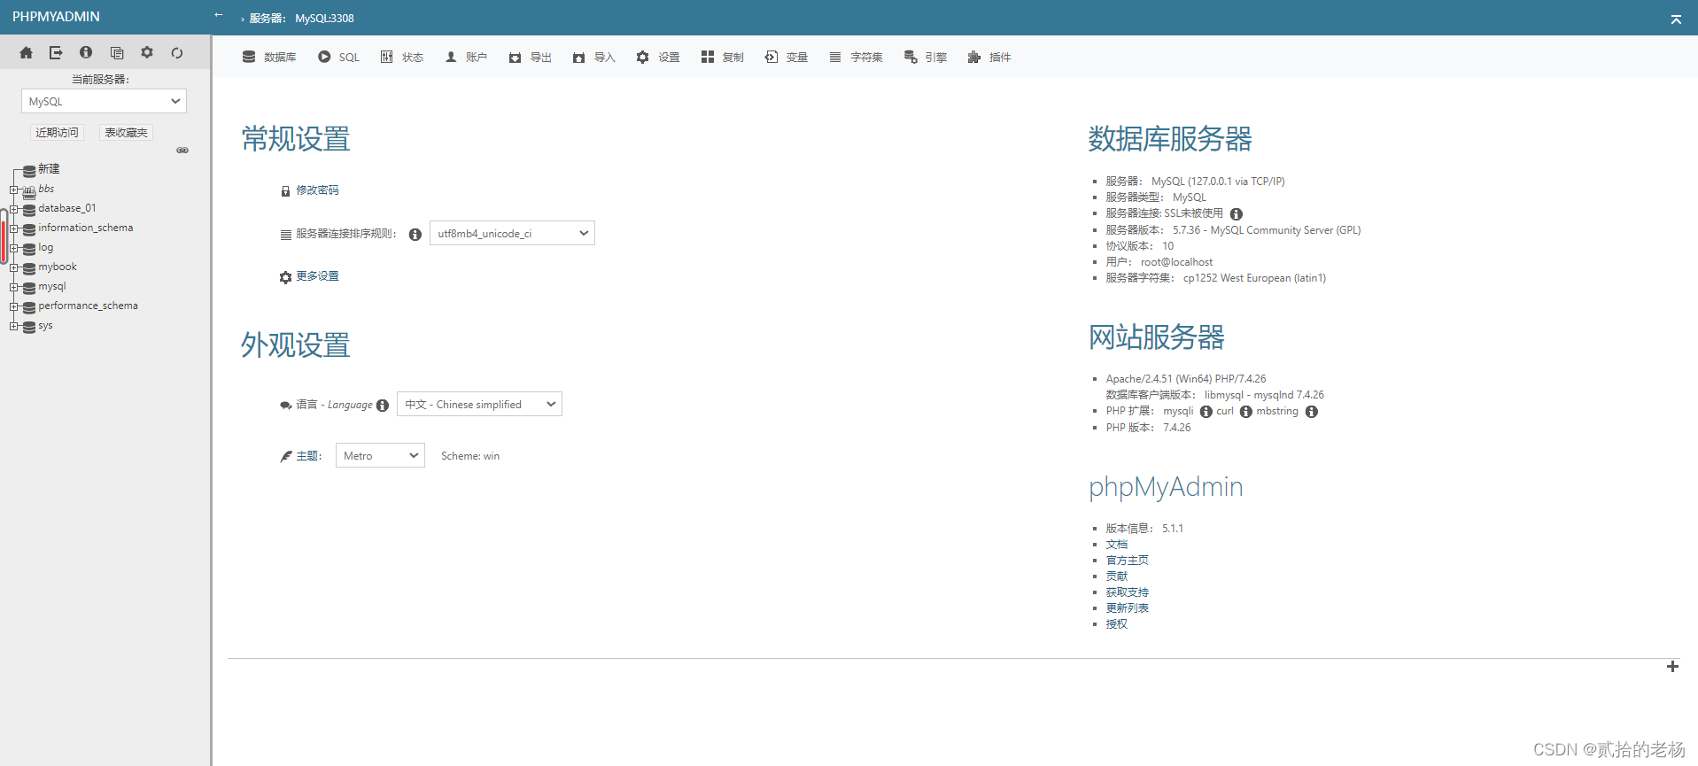This screenshot has height=766, width=1698.
Task: Click the PHPMYADMIN logo title
Action: pos(56,17)
